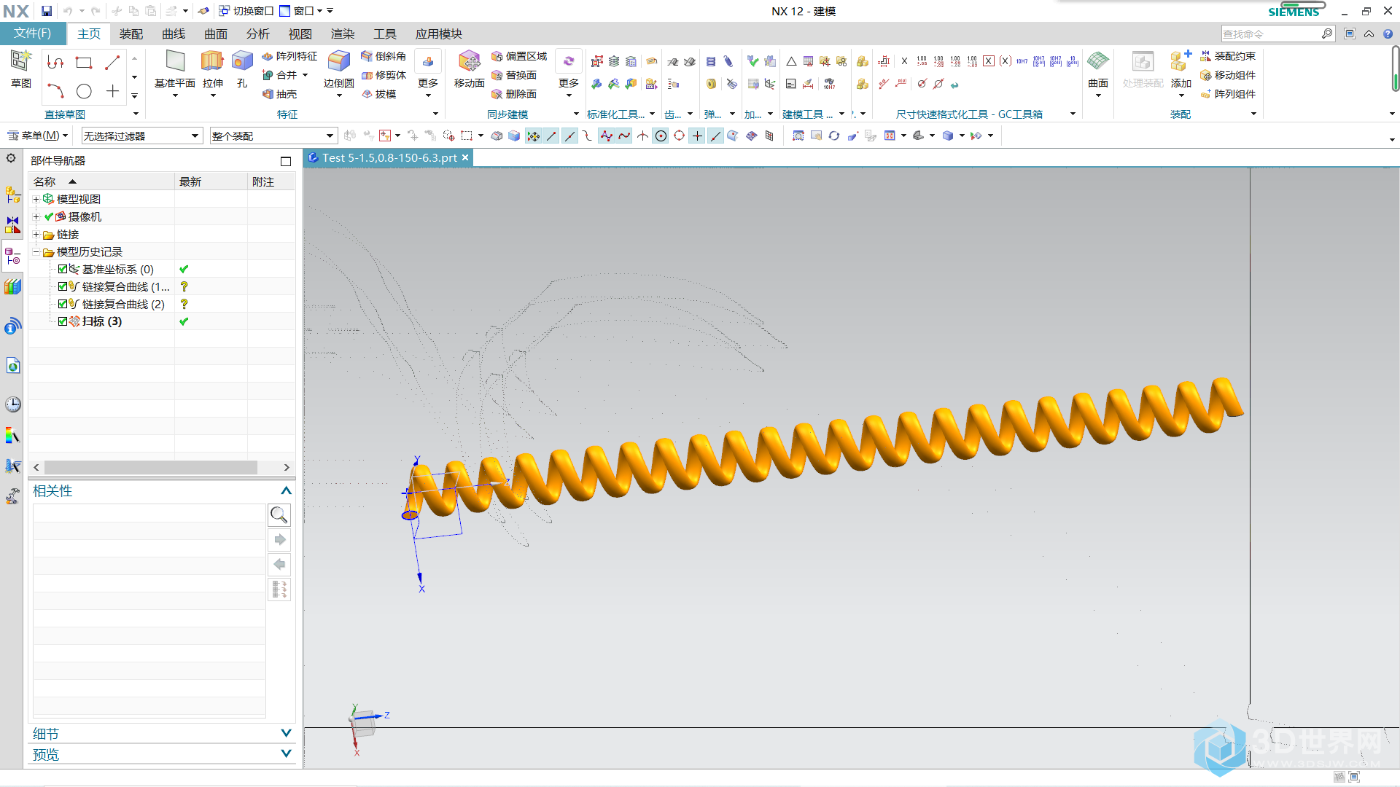Expand the 链接 folder node

36,235
